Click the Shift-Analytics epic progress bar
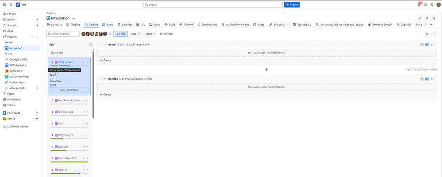 pyautogui.click(x=69, y=139)
